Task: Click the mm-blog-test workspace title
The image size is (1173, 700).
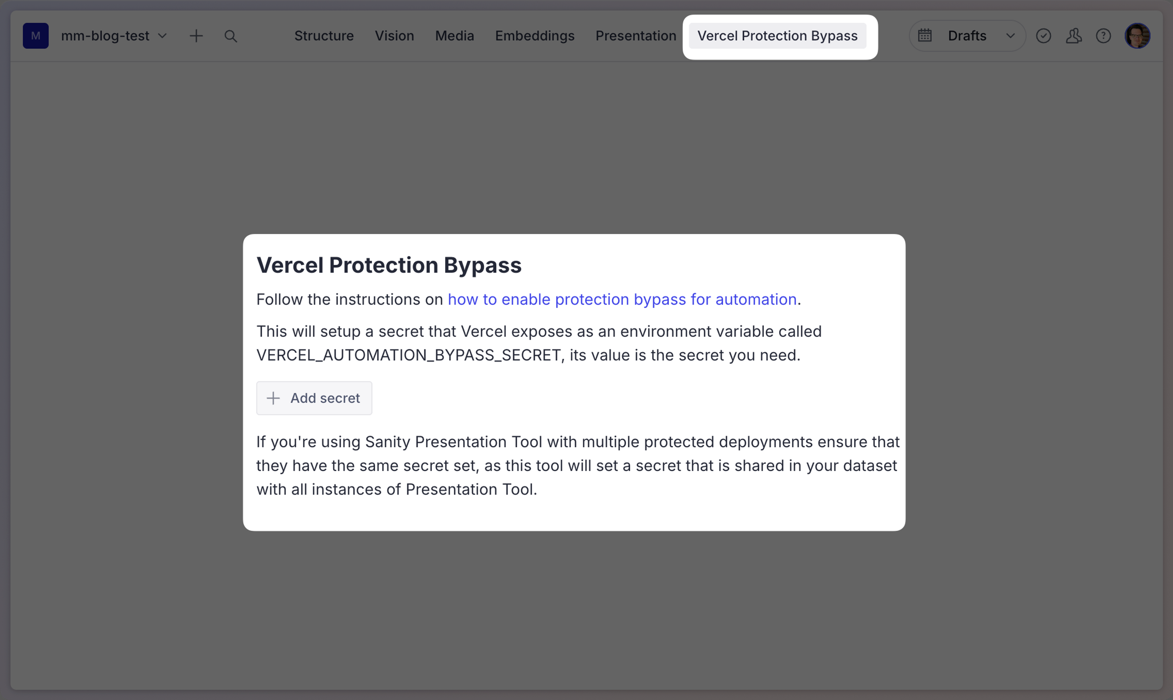Action: tap(105, 36)
